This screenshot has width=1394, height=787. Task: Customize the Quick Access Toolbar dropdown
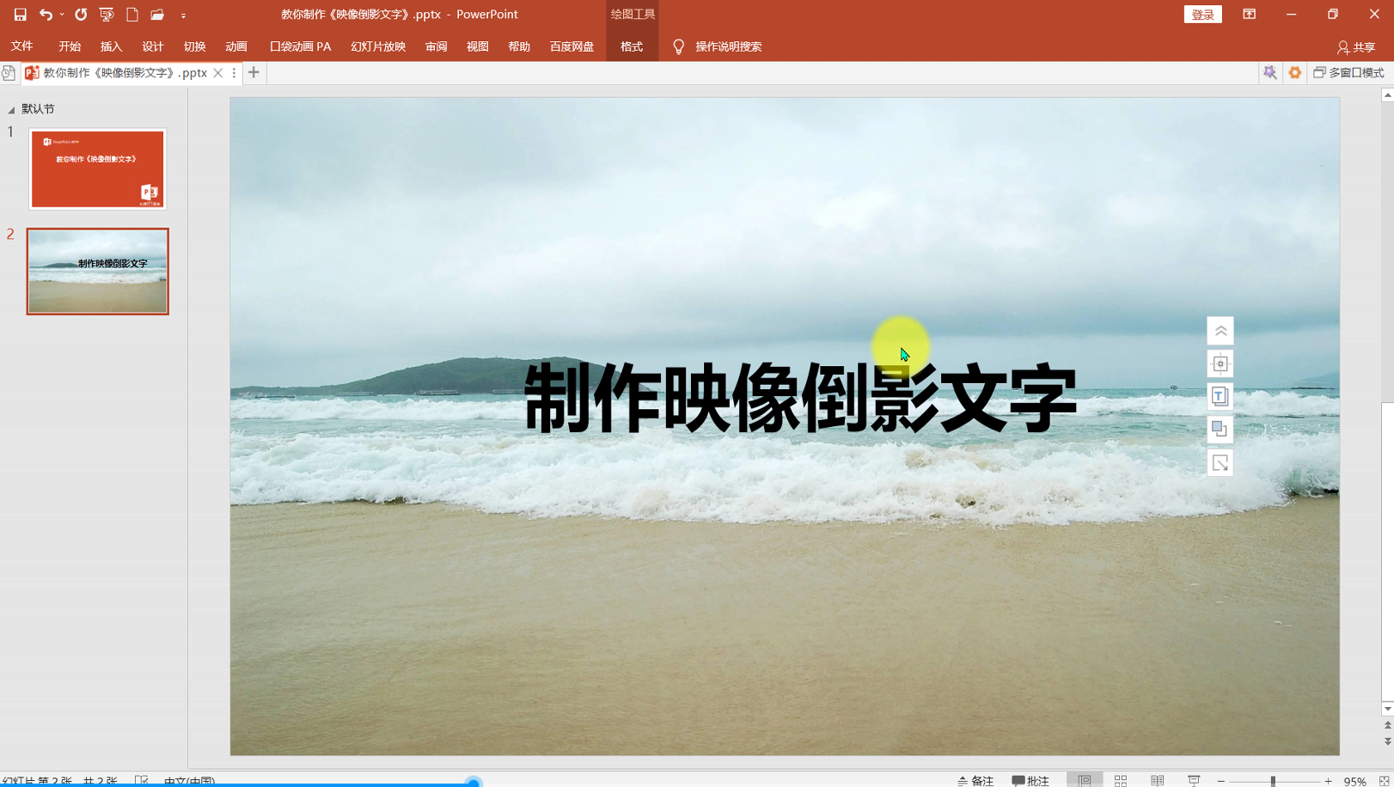(183, 15)
